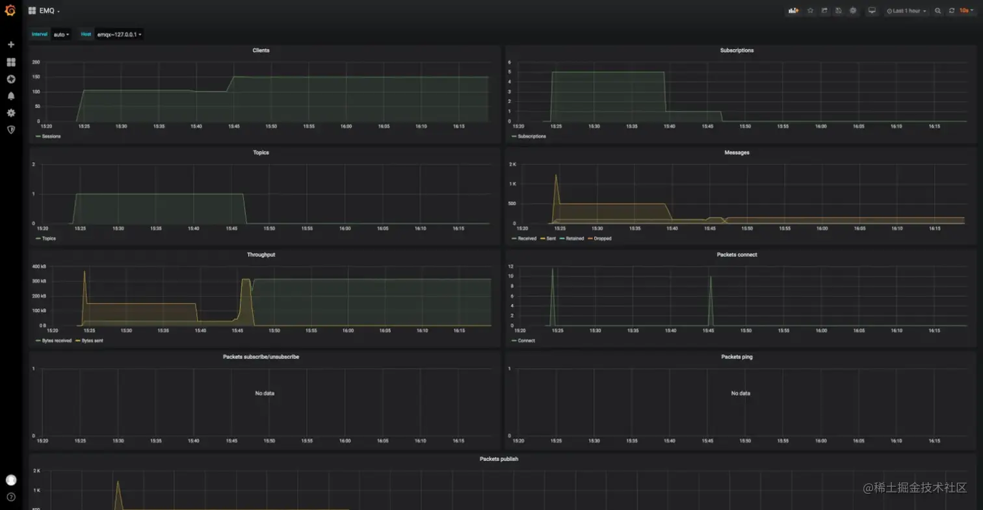Click the Save dashboard icon
This screenshot has height=510, width=983.
point(838,10)
